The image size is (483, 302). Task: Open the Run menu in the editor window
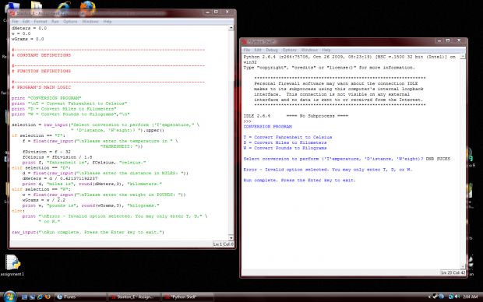pyautogui.click(x=55, y=22)
